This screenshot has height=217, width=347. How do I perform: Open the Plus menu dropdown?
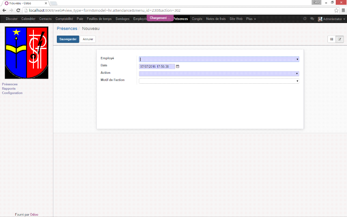251,19
